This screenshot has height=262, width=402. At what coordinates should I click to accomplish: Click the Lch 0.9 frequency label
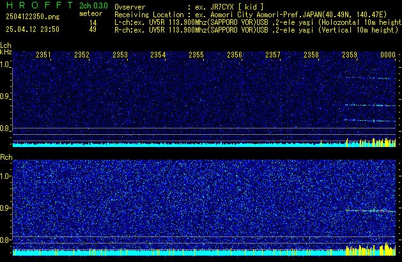coord(4,96)
